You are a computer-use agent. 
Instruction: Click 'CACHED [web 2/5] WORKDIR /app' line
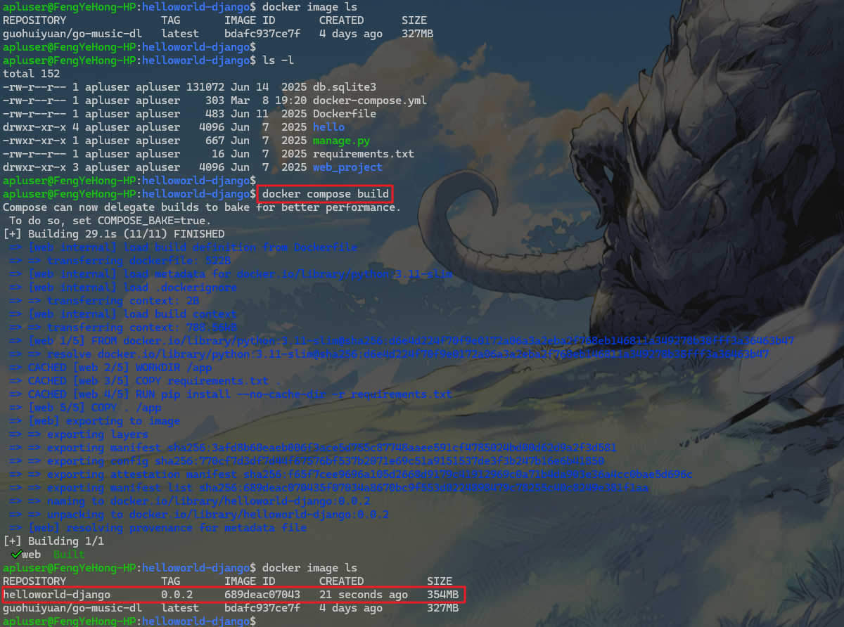(110, 368)
